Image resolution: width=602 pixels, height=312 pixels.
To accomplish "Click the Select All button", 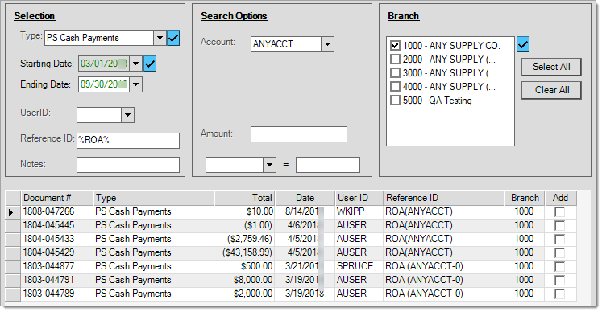I will point(551,67).
